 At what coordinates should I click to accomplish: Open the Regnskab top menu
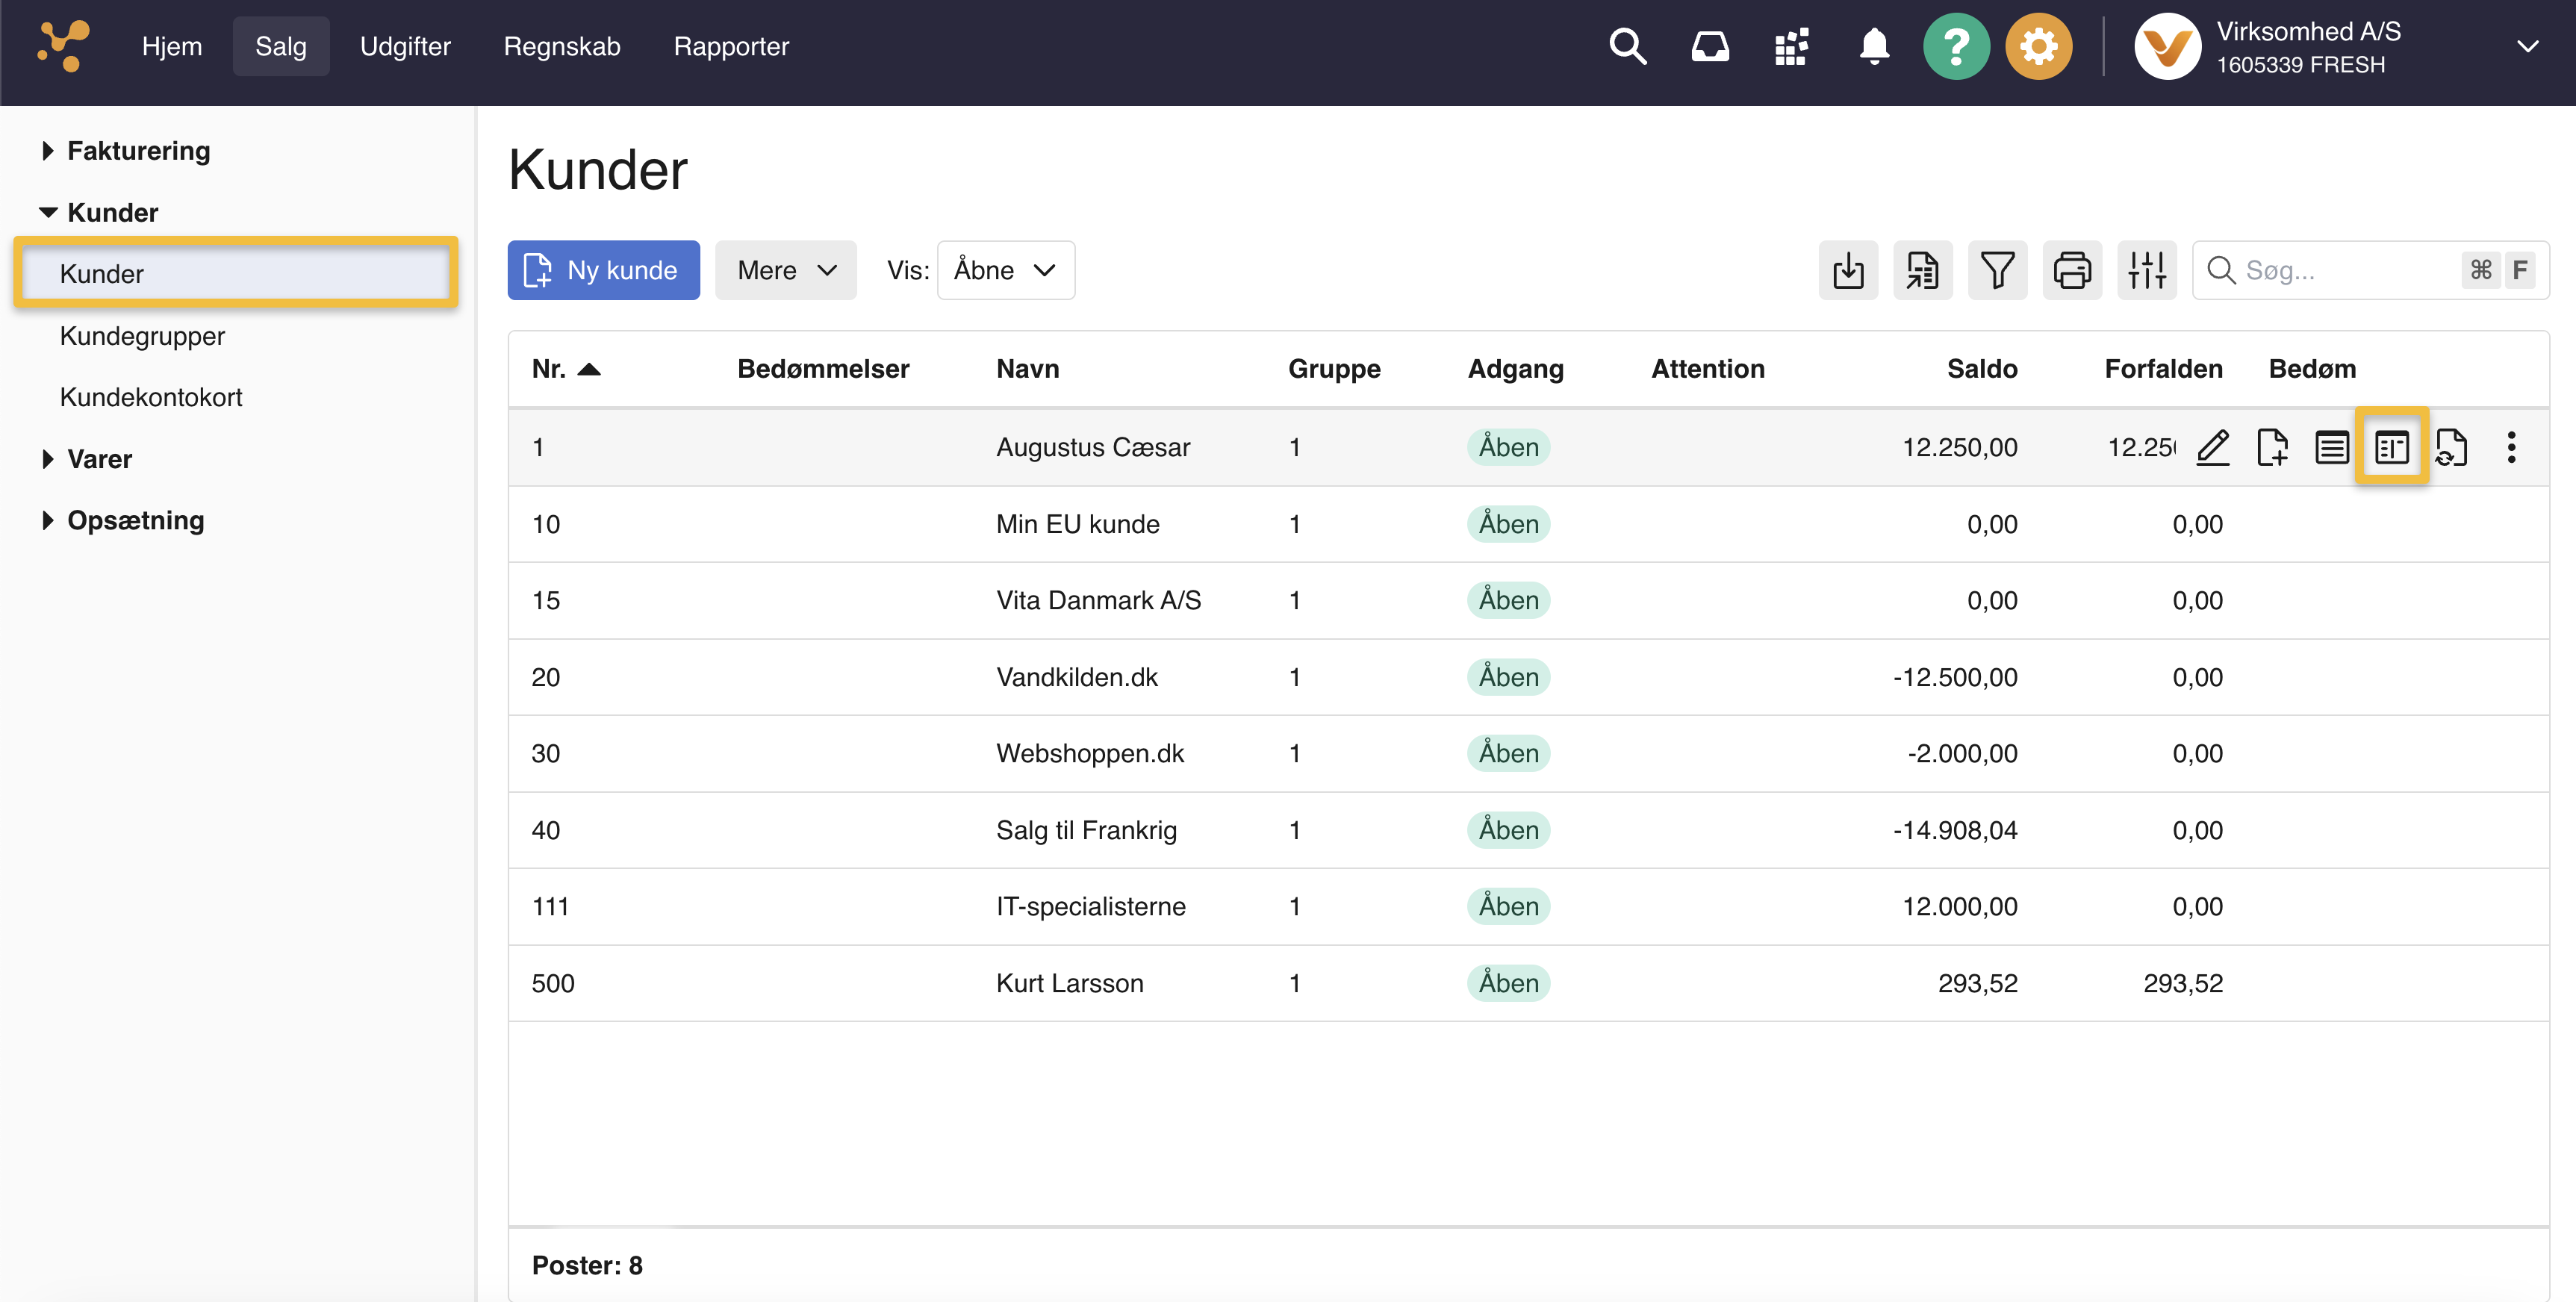point(561,46)
